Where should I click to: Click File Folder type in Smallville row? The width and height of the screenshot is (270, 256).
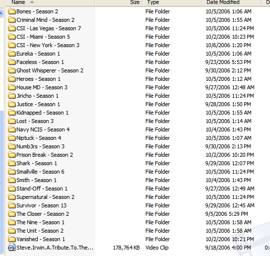coord(157,172)
